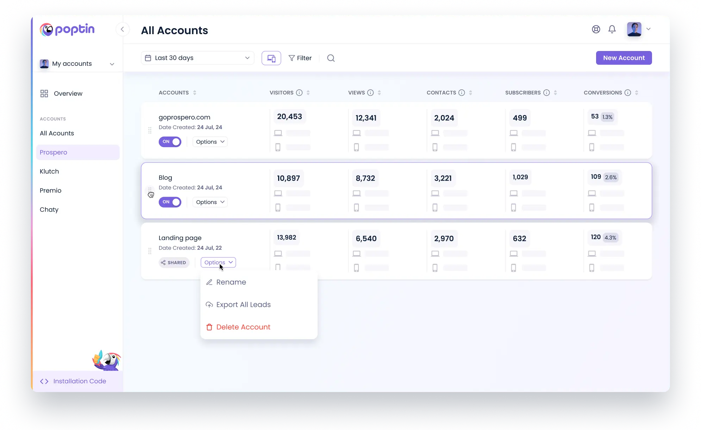Click the Subscribers info icon
701x430 pixels.
pyautogui.click(x=546, y=93)
